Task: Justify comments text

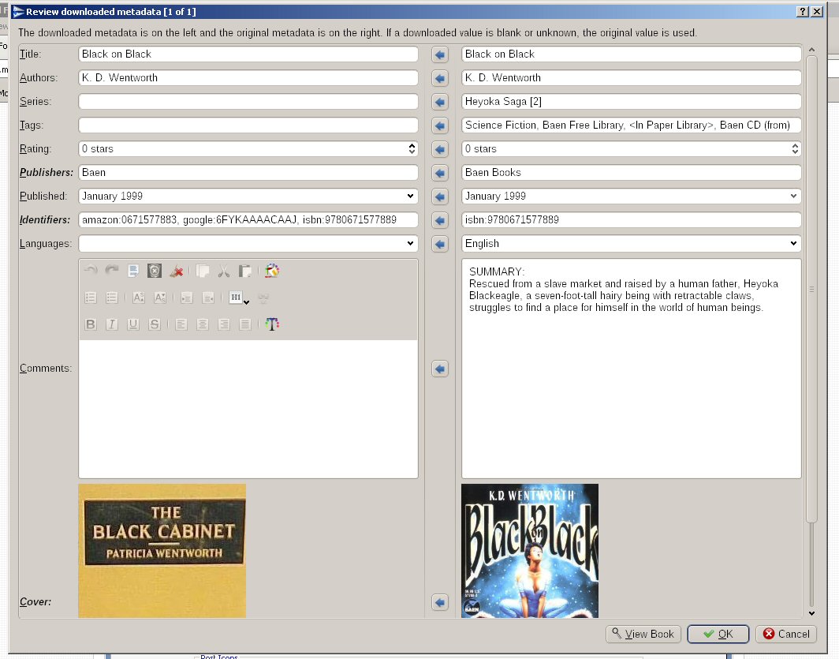Action: click(x=245, y=324)
